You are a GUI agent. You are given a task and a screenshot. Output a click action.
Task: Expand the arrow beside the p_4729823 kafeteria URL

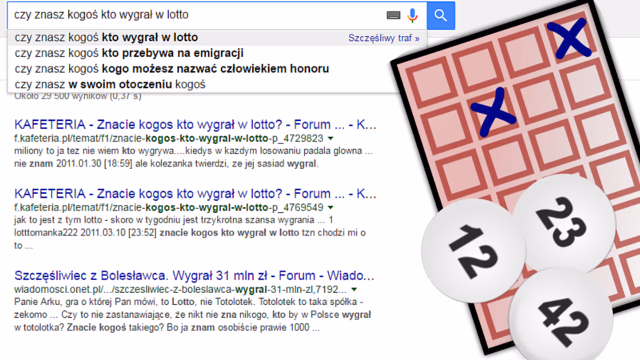pos(331,138)
